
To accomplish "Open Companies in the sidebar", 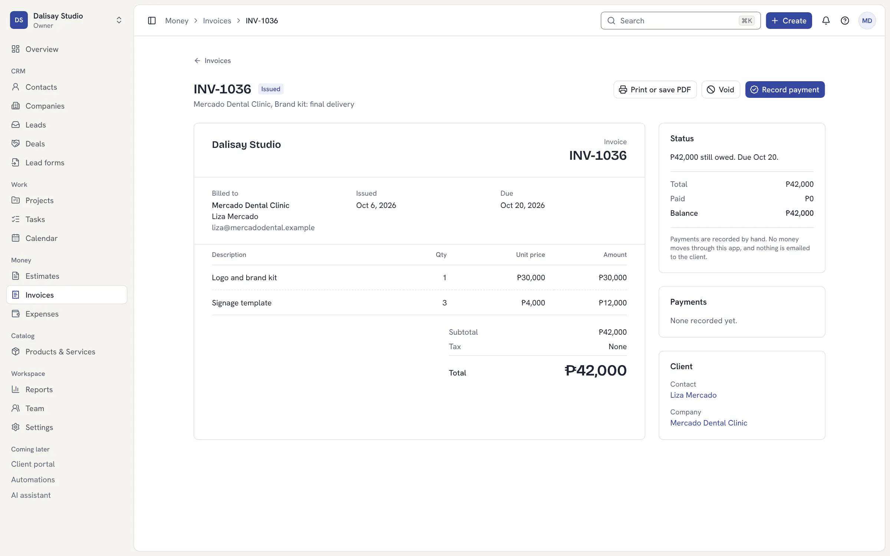I will pyautogui.click(x=67, y=106).
